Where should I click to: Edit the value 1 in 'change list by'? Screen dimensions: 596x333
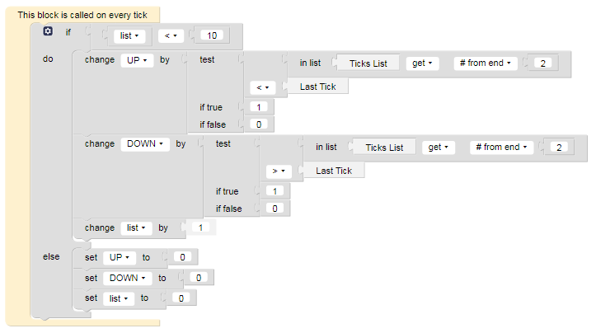click(x=200, y=227)
